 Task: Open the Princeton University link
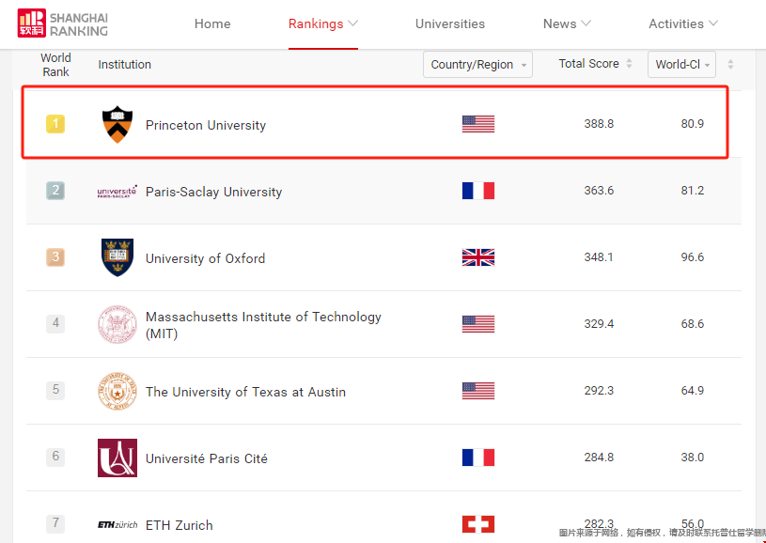pyautogui.click(x=206, y=125)
